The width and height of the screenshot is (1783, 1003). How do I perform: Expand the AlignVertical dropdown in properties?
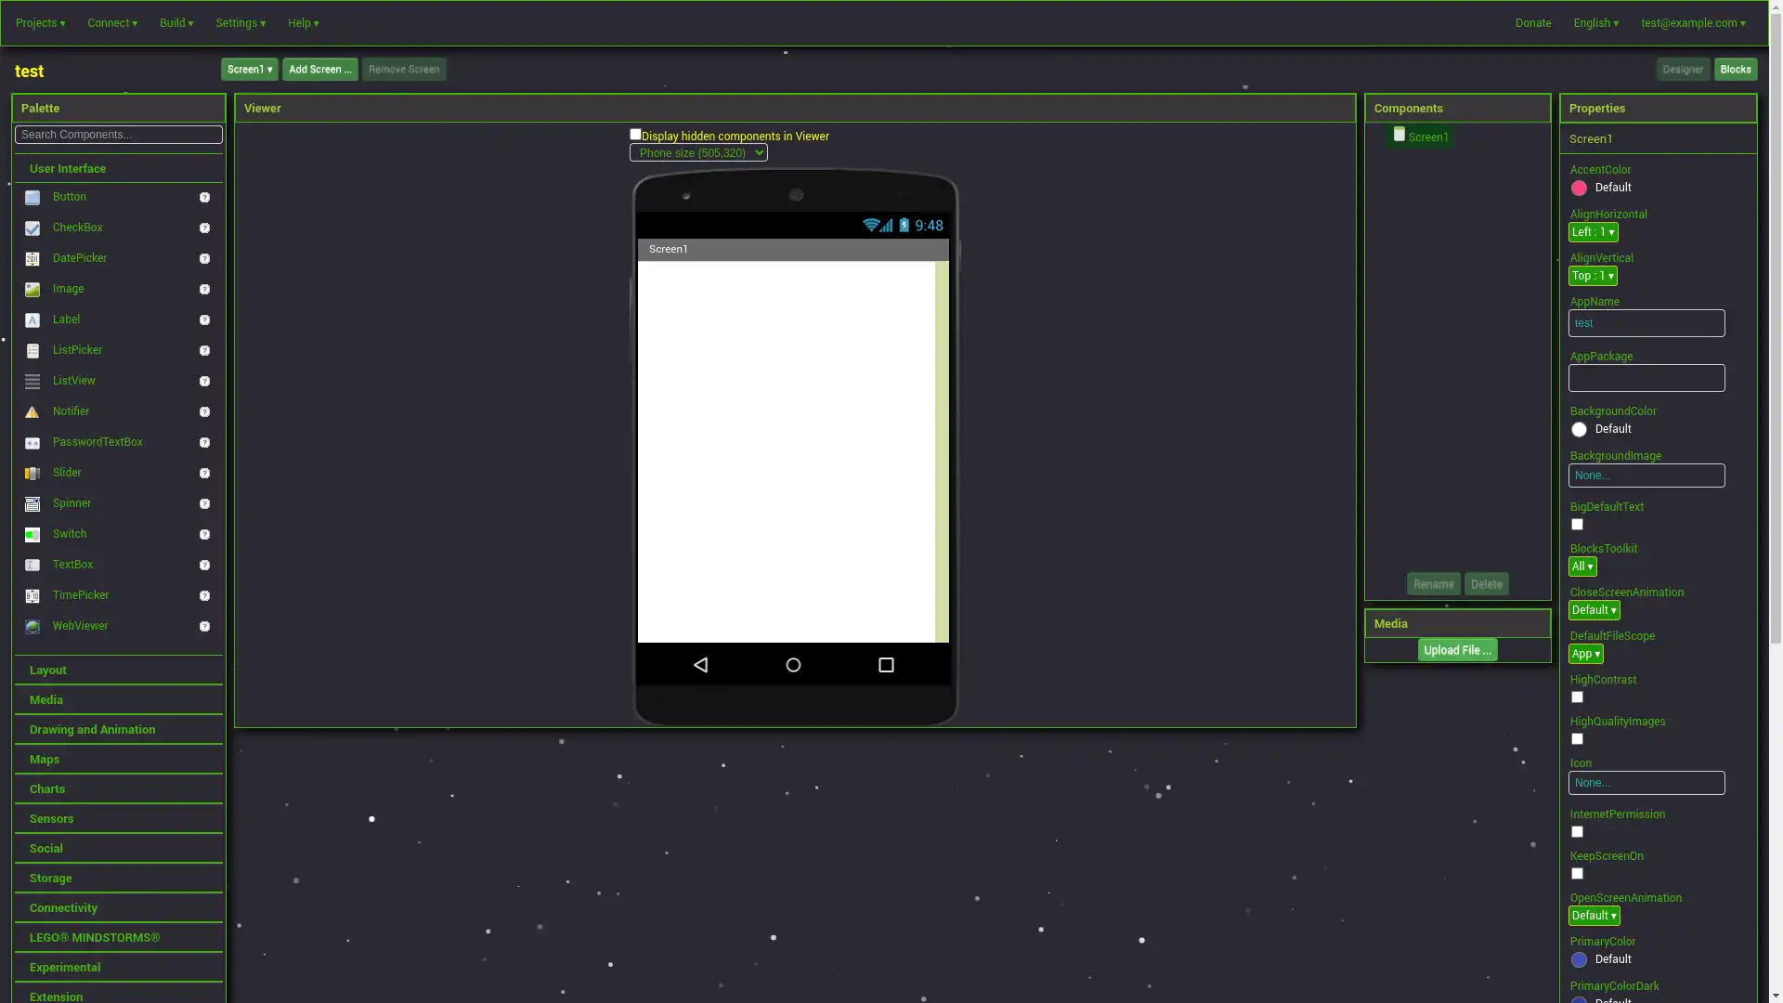(x=1592, y=276)
